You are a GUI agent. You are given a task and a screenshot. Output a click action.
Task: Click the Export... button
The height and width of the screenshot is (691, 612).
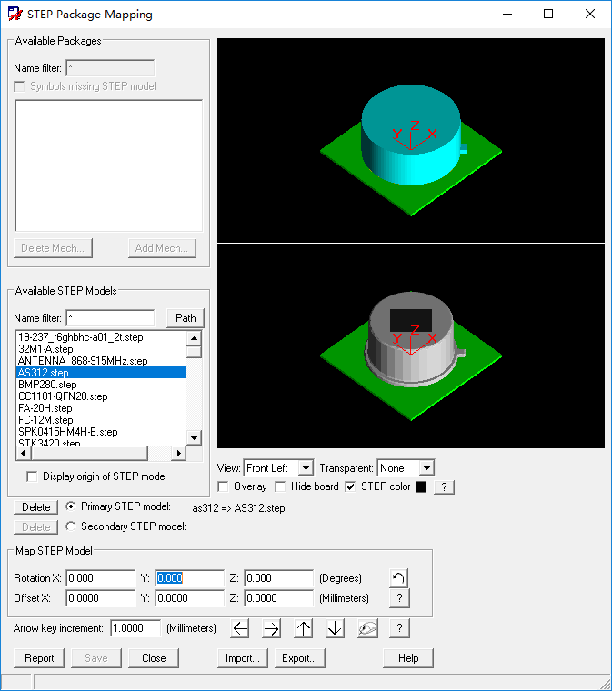[300, 658]
